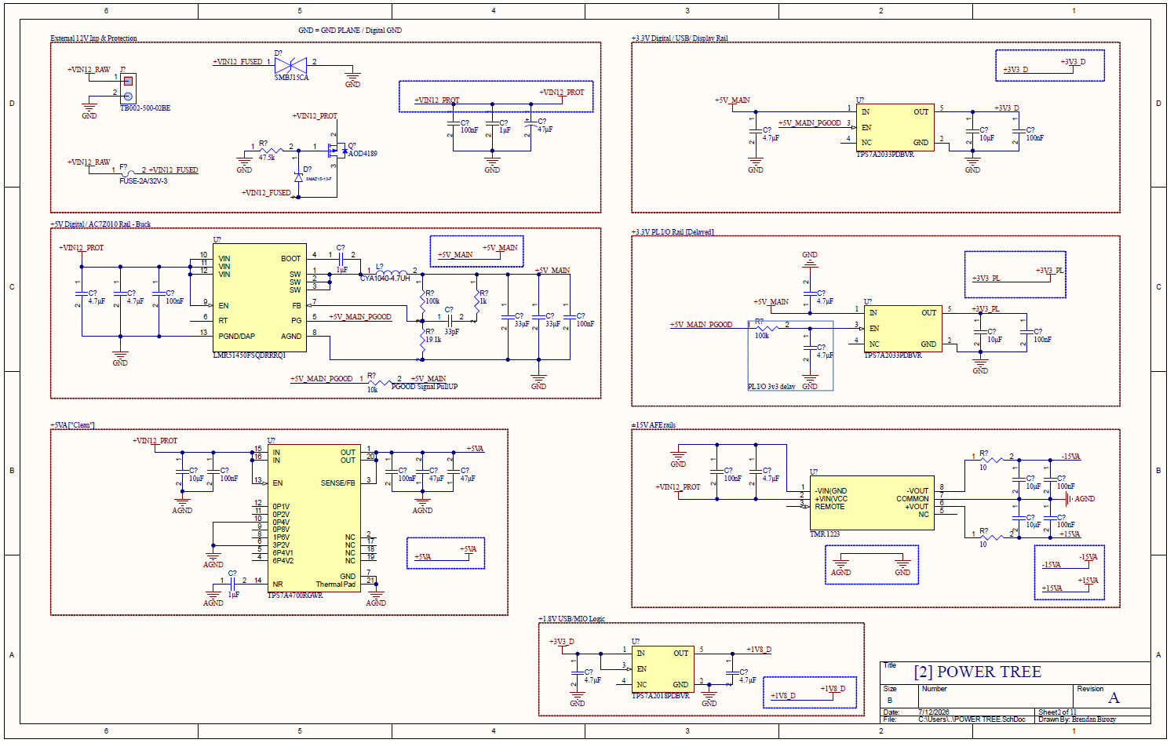Select the COMMON pin label on TMR 1223
1174x743 pixels.
click(913, 499)
